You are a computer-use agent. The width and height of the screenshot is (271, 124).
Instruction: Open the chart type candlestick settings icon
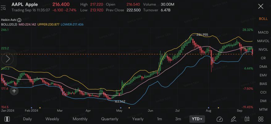247,119
